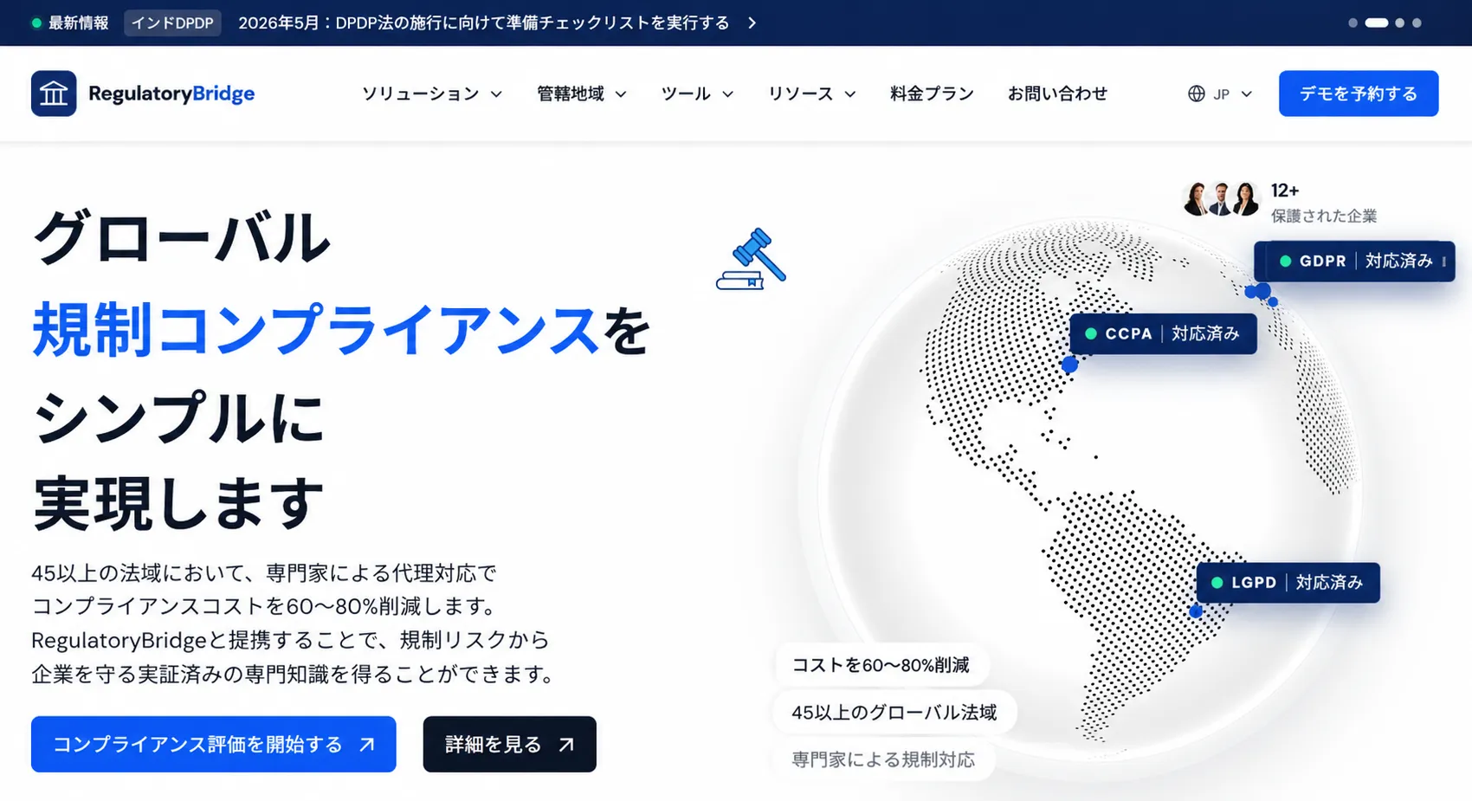Go to the 料金プラン page
This screenshot has width=1472, height=801.
[932, 94]
